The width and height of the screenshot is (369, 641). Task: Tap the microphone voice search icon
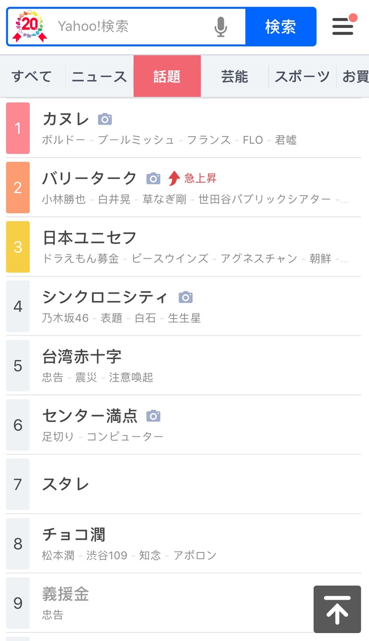pyautogui.click(x=221, y=27)
